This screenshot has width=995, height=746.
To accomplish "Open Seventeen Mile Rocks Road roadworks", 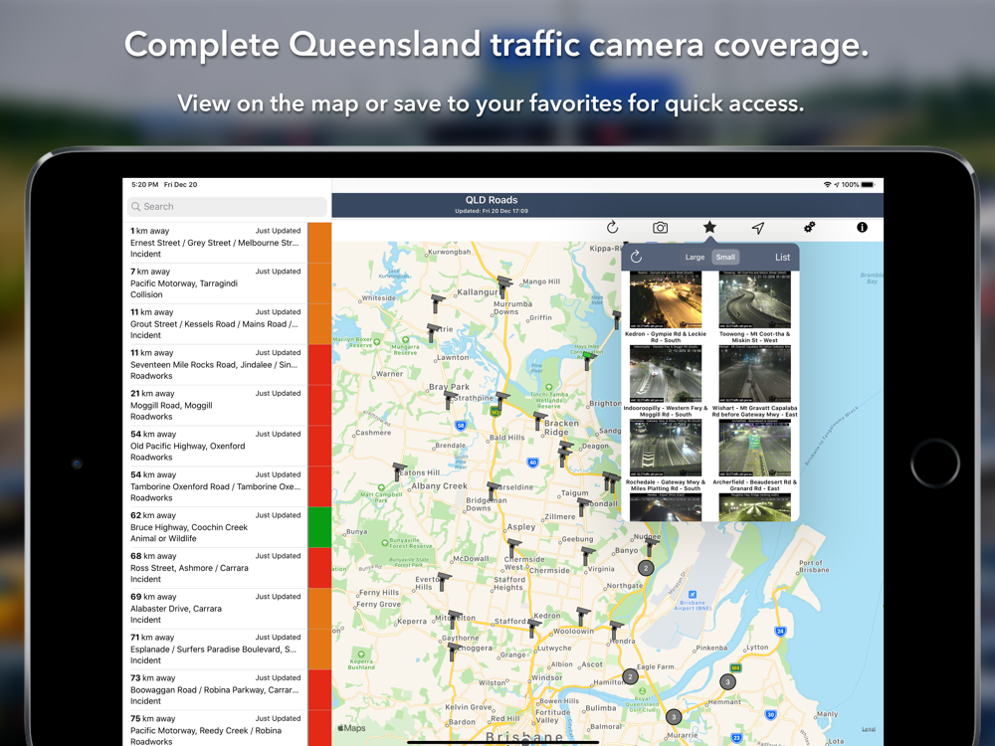I will coord(227,364).
